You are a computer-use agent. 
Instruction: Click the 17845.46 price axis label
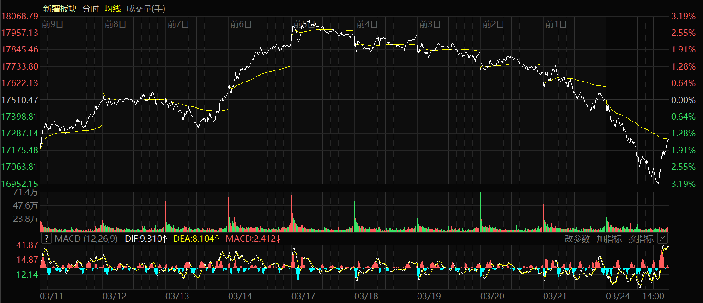(20, 49)
